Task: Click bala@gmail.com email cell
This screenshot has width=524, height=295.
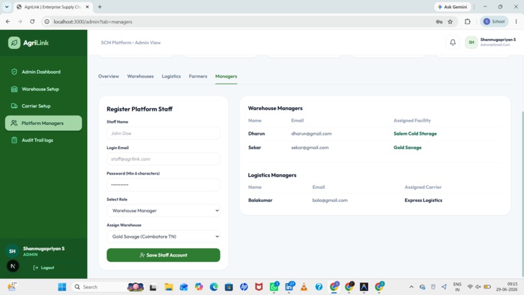Action: (330, 200)
